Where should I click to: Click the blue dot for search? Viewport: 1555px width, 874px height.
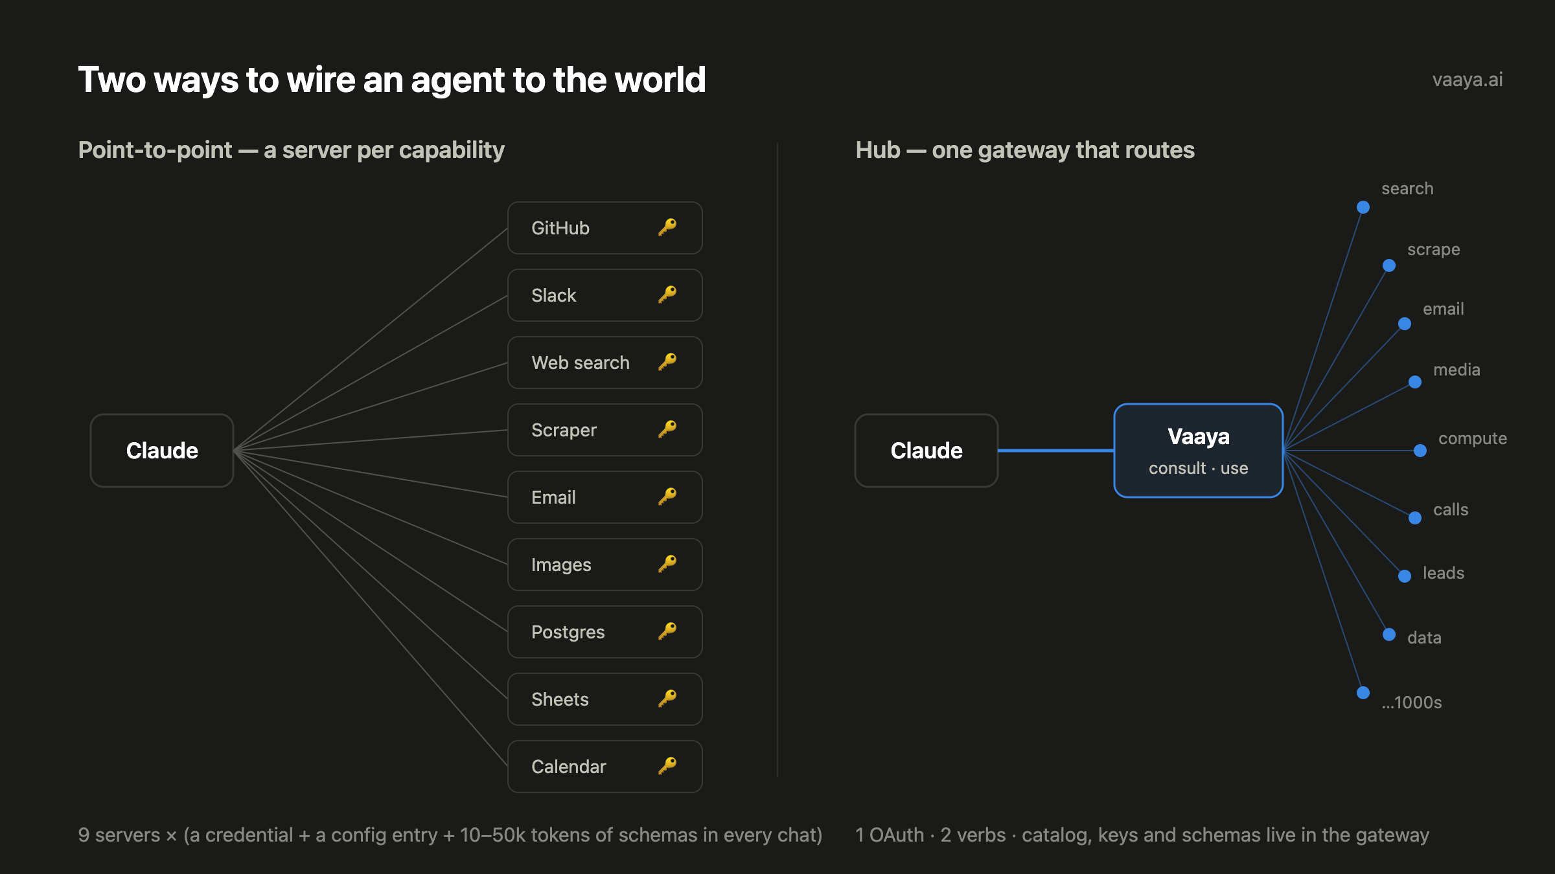1363,207
